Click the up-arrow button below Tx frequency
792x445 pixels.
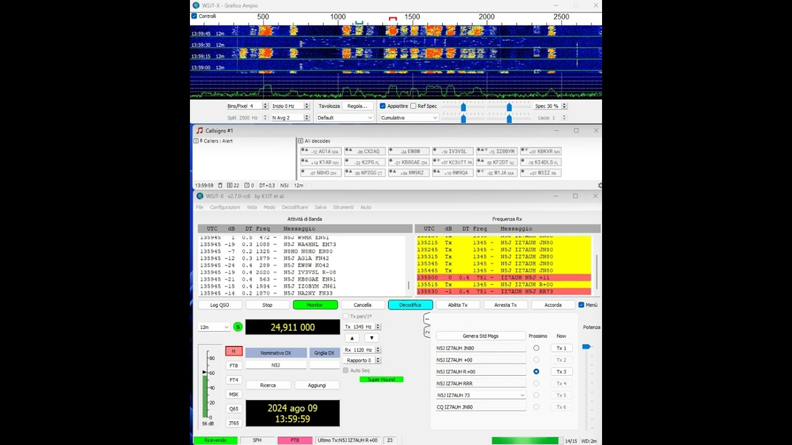352,338
